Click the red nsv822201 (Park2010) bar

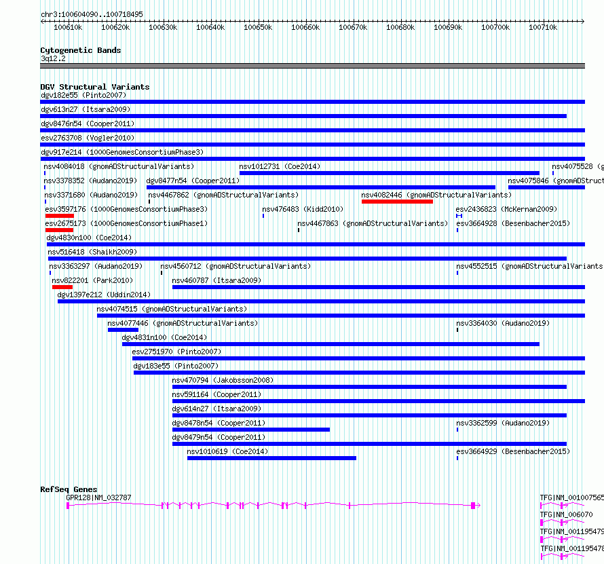[x=62, y=287]
